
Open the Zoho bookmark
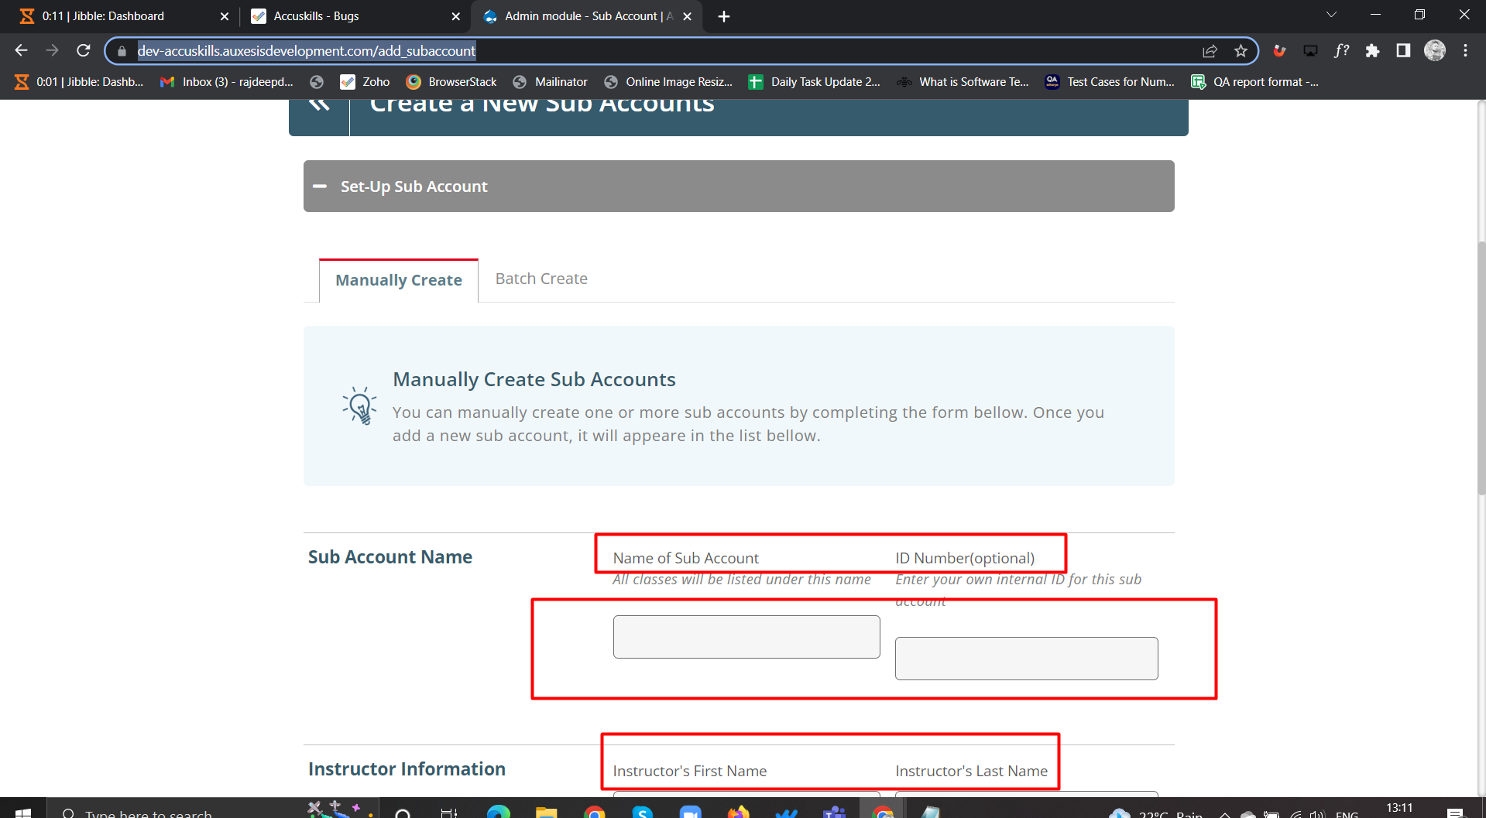(x=365, y=82)
